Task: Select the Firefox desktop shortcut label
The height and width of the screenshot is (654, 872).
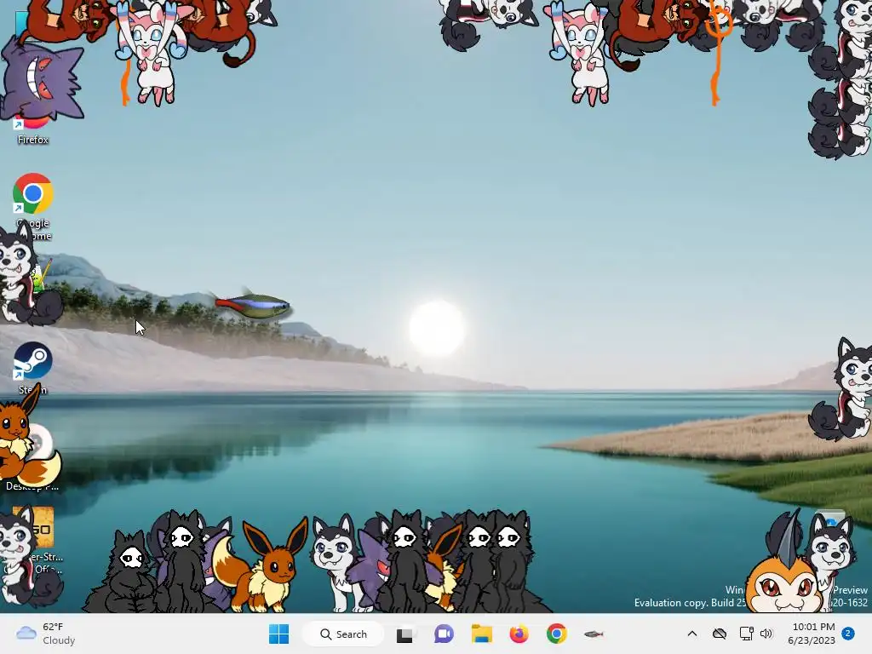Action: click(x=33, y=140)
